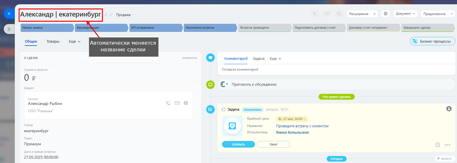Click the pencil icon to edit deal title

pos(106,15)
